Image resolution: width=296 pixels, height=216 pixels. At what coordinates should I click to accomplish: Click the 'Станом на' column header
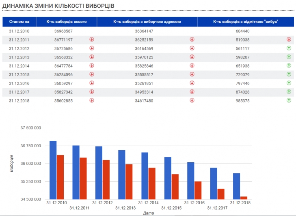19,22
